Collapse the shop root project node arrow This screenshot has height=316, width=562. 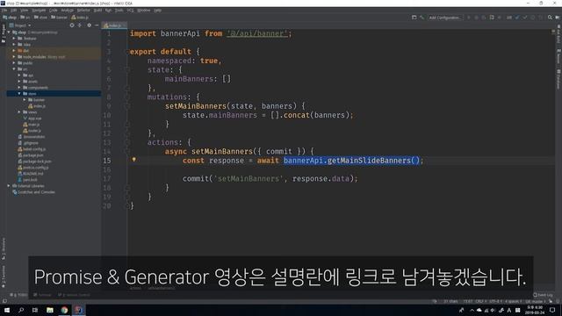click(9, 32)
